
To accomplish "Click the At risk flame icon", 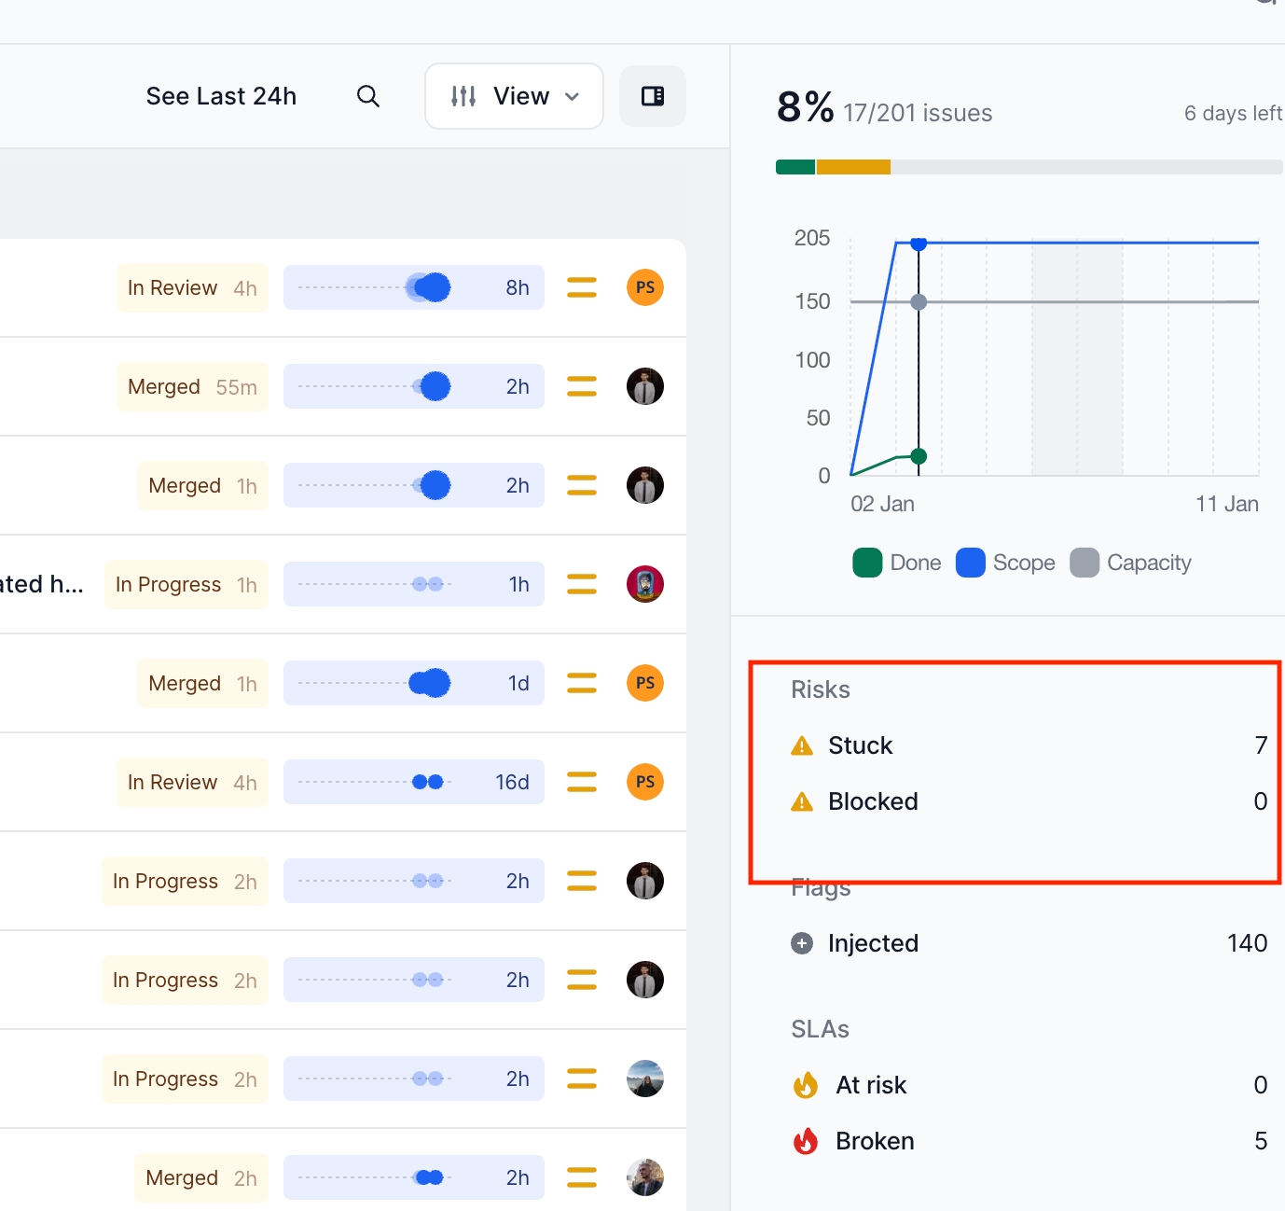I will 806,1085.
